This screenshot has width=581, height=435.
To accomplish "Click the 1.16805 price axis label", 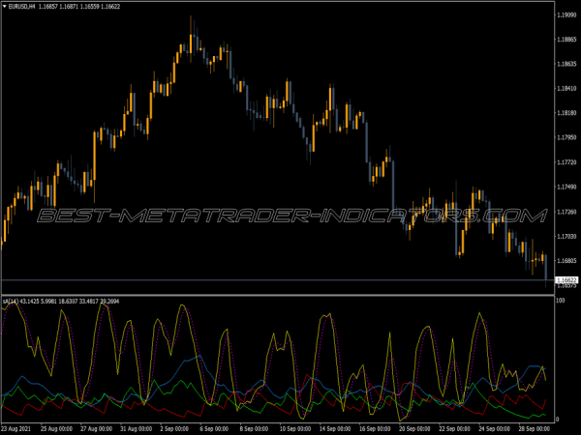I will pos(566,261).
